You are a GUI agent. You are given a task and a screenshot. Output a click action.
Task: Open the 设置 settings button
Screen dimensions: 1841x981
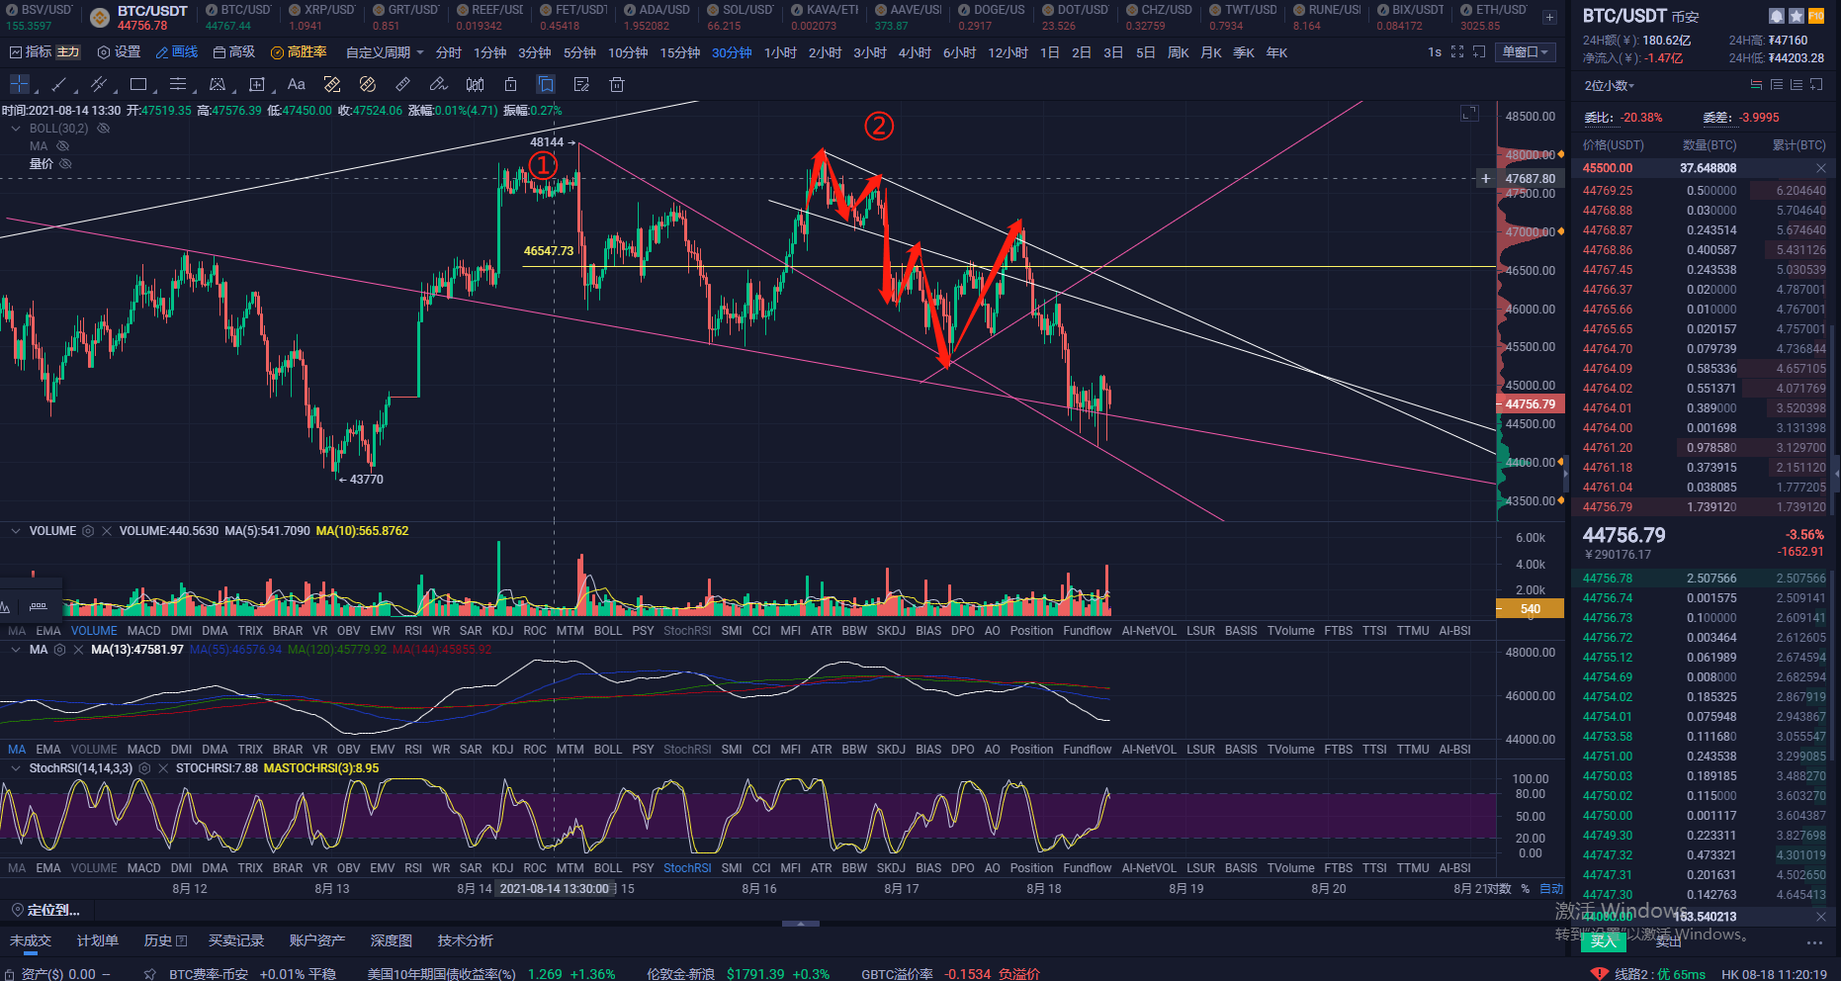119,52
